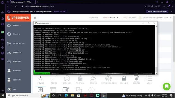
Task: Click PuTTY window scrollbar down arrow
Action: point(156,73)
